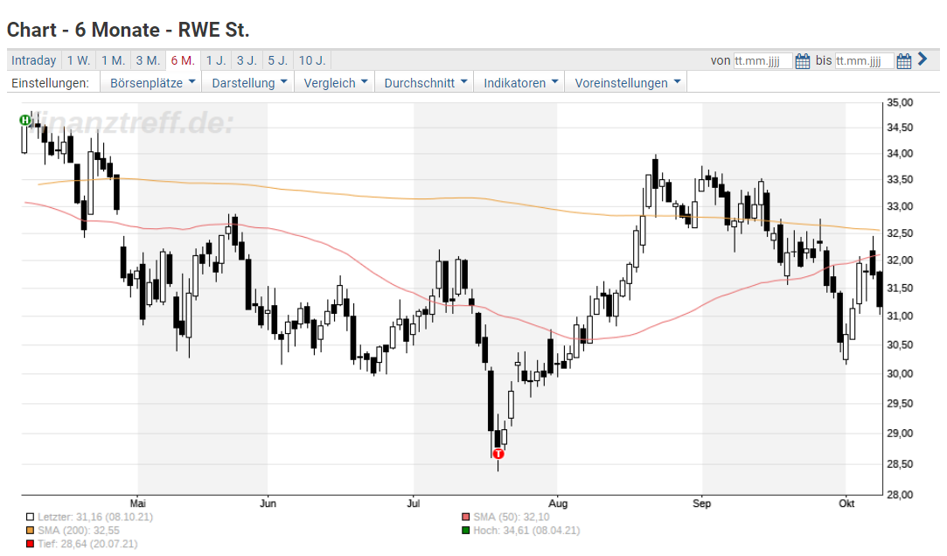Open the Indikatoren dropdown
Viewport: 947px width, 556px height.
point(520,83)
